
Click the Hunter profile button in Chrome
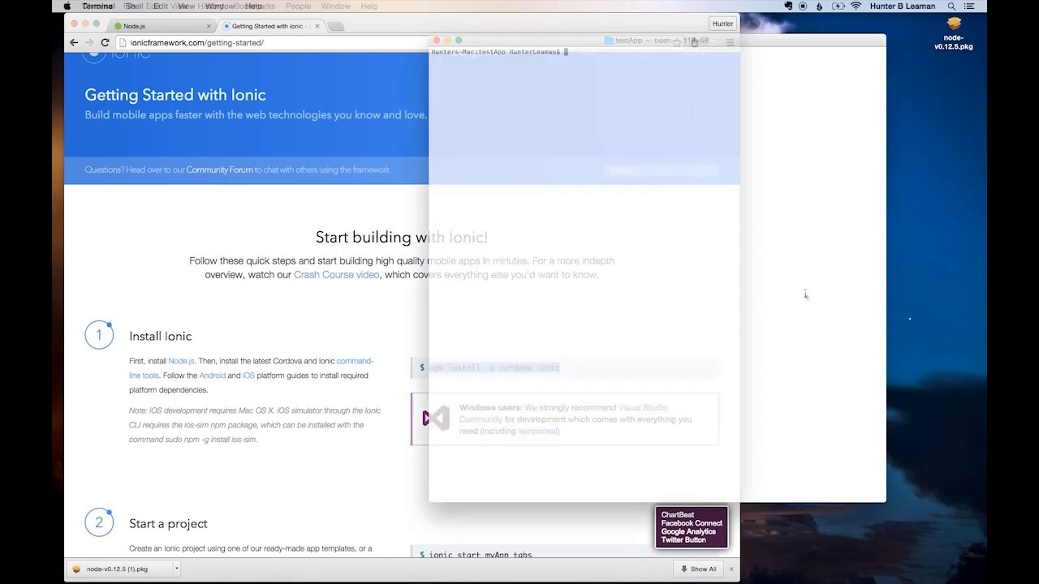pyautogui.click(x=722, y=24)
